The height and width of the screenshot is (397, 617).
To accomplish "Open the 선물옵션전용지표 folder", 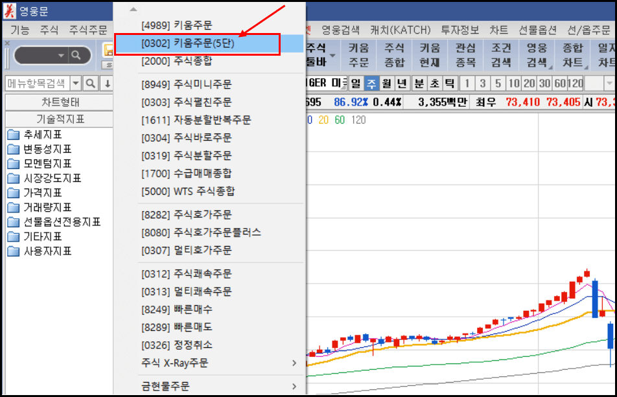I will [54, 222].
